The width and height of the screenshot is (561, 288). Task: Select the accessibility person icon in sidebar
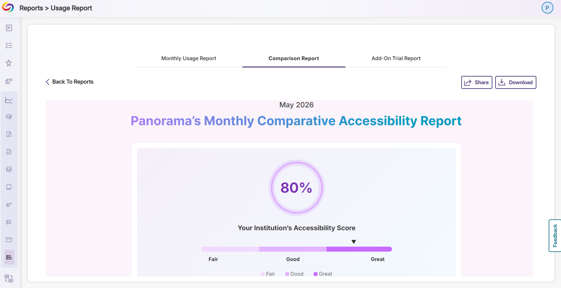pos(9,63)
